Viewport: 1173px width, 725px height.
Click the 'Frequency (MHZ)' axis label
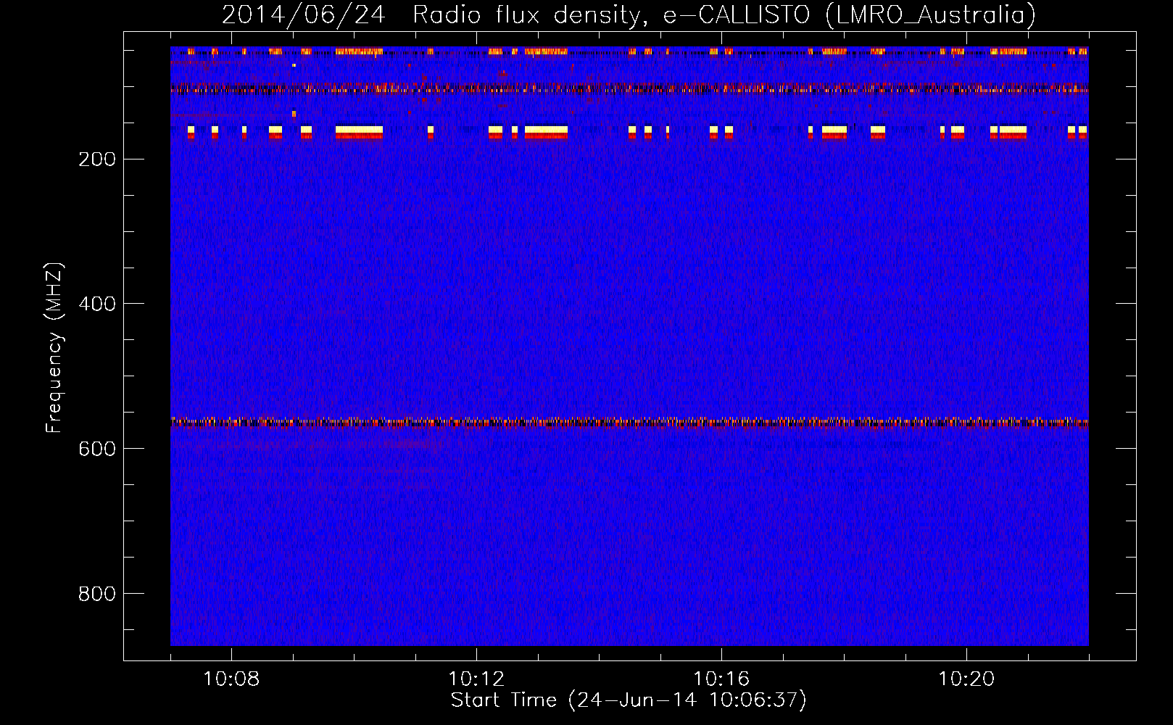(54, 348)
